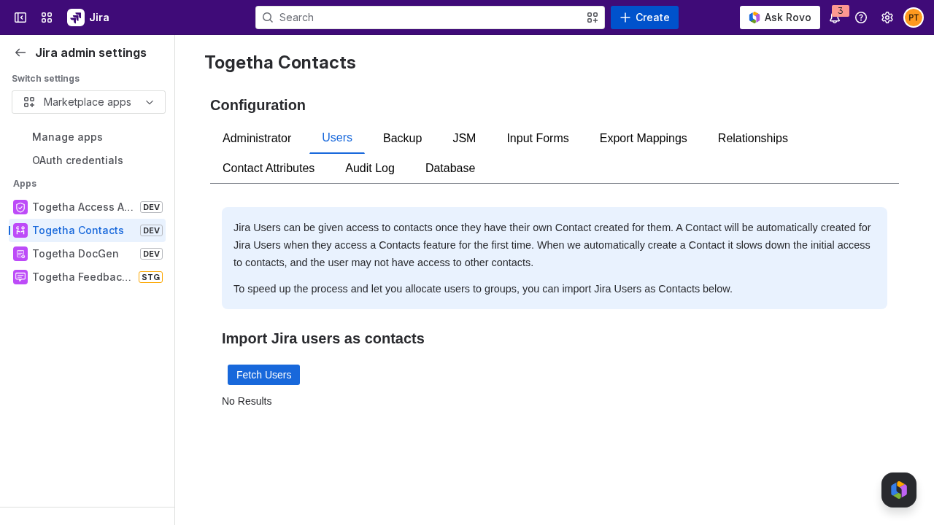Screen dimensions: 934x525
Task: Click the No Results text
Action: (247, 401)
